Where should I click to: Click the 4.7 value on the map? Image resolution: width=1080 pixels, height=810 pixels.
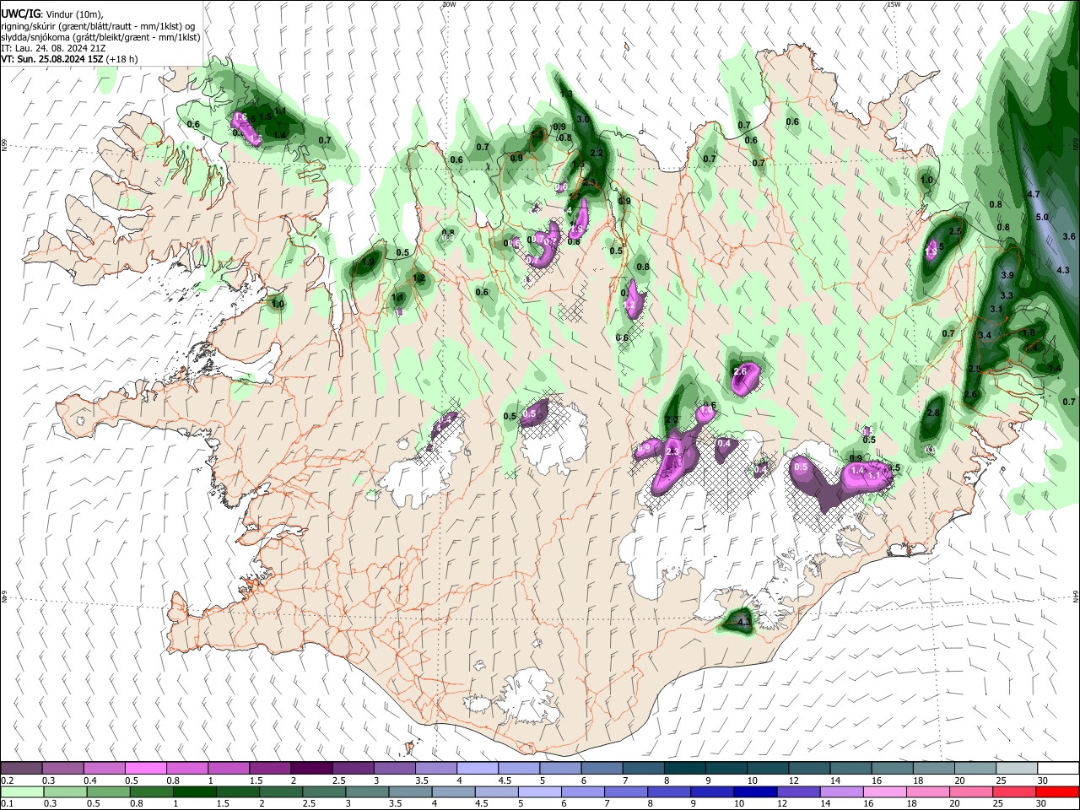[1033, 194]
